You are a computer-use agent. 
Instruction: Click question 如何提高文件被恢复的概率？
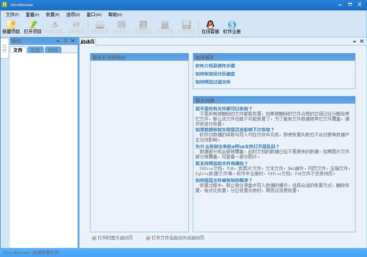coord(223,180)
